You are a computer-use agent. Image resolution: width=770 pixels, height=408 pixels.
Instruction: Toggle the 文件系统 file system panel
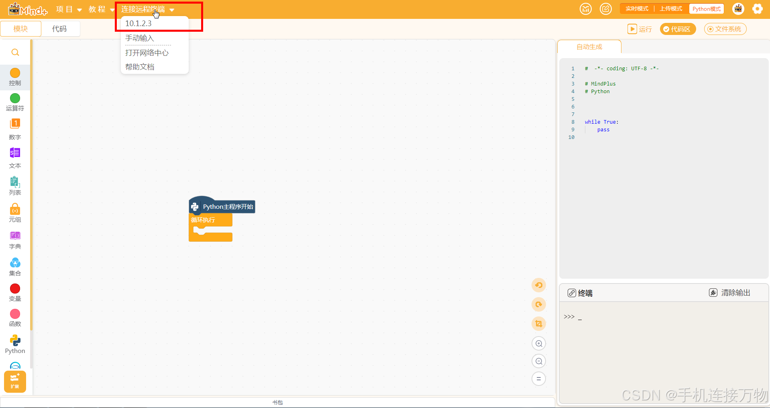(725, 29)
